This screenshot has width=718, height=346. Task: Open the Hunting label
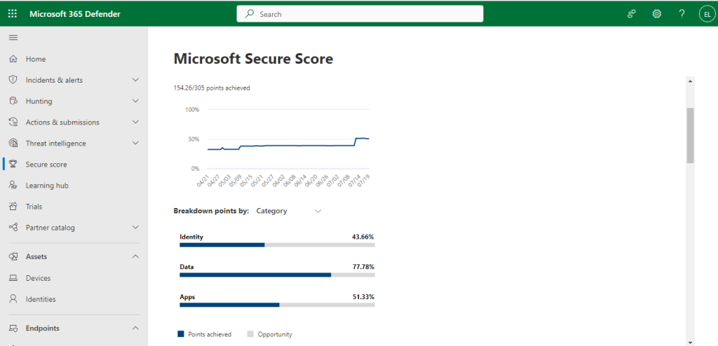pyautogui.click(x=39, y=101)
